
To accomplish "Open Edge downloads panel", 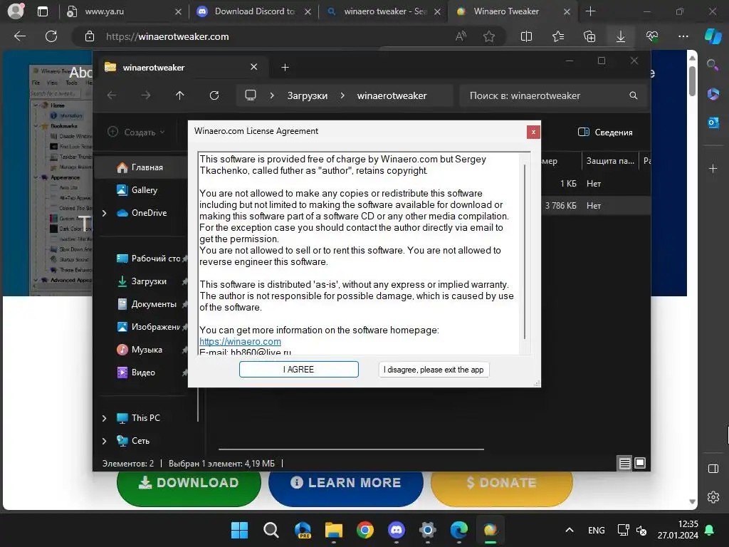I will [620, 36].
